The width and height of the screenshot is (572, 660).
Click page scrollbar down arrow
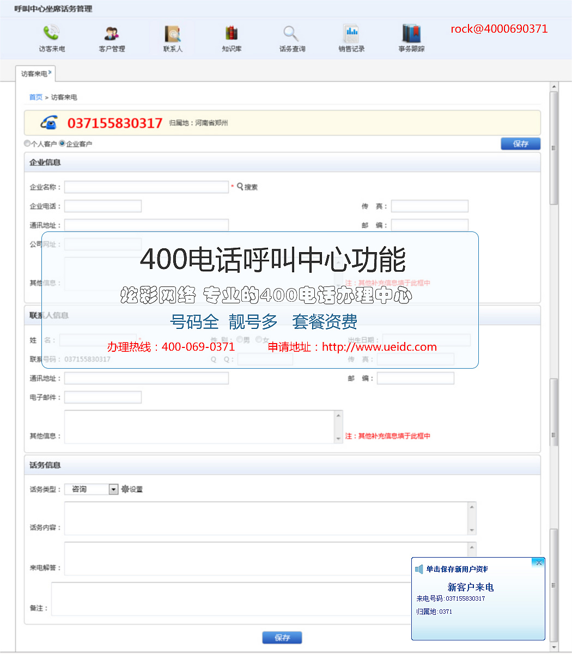[554, 647]
